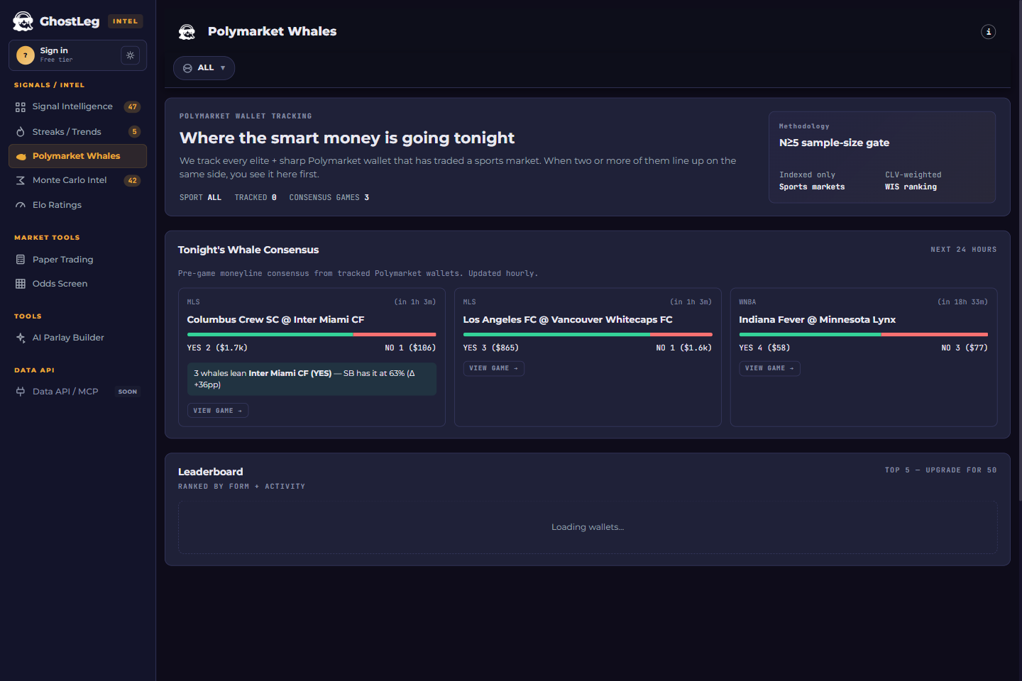1022x681 pixels.
Task: Open Monte Carlo Intel page
Action: (77, 180)
